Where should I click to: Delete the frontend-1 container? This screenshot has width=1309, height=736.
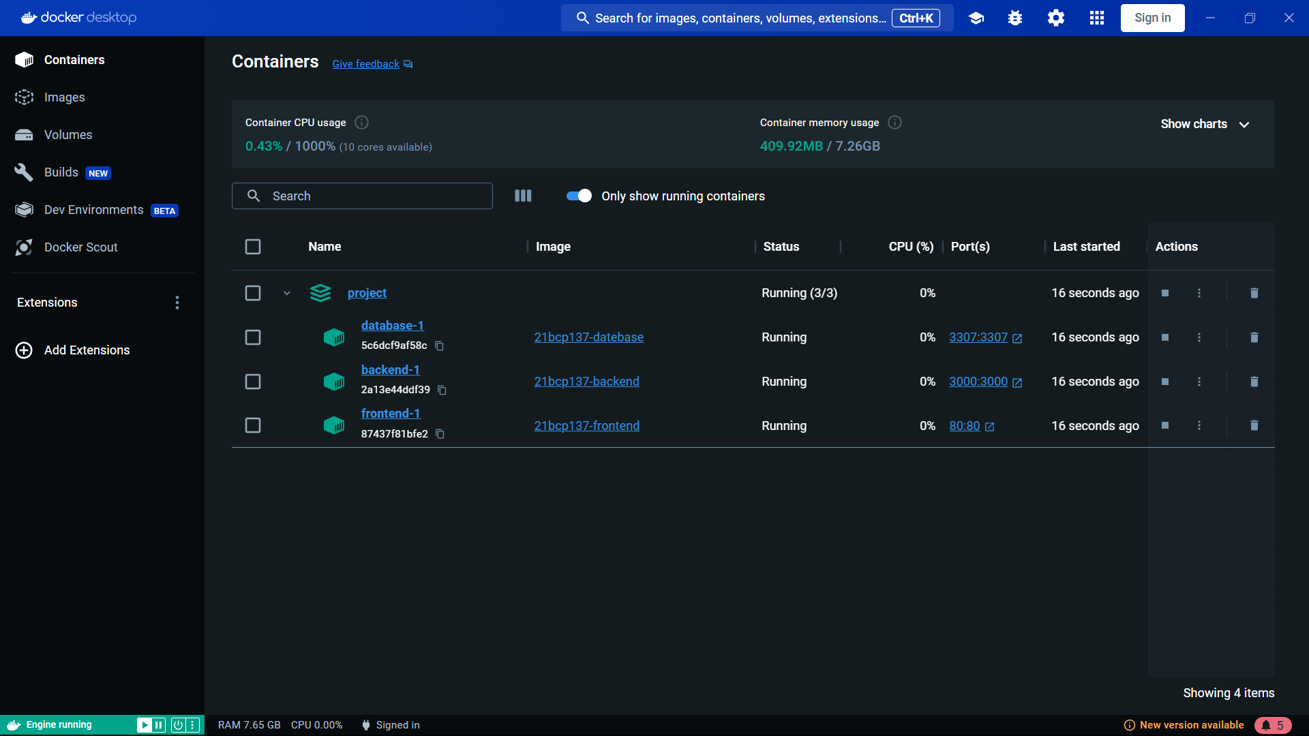click(1253, 426)
